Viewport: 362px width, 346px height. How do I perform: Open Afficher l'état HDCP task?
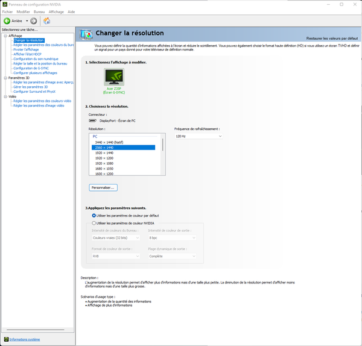coord(27,54)
